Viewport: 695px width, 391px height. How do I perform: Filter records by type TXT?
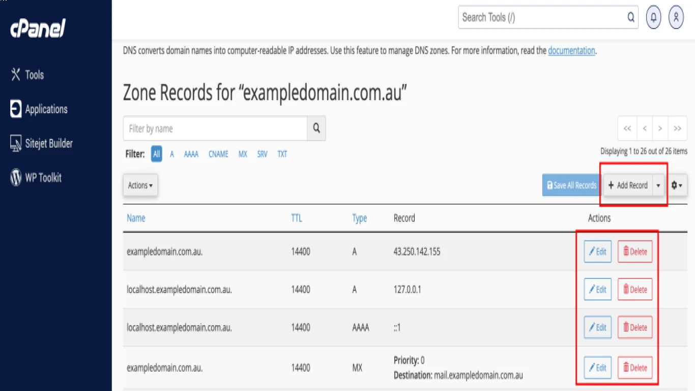(282, 154)
